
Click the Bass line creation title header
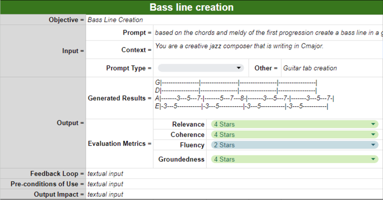point(191,7)
